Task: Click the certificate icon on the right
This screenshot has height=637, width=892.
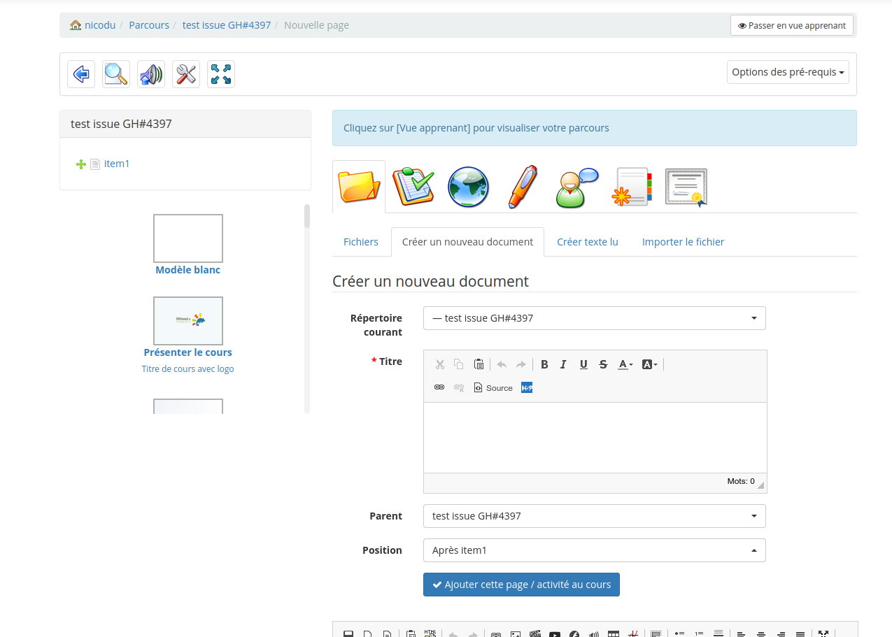Action: tap(686, 186)
